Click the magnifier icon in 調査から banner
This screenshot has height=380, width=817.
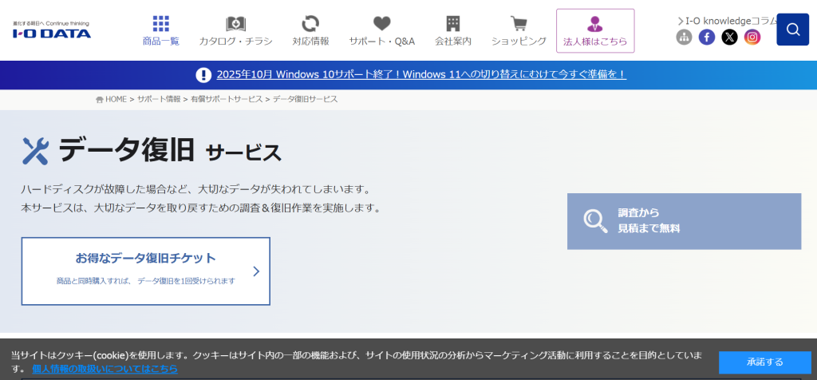click(595, 221)
